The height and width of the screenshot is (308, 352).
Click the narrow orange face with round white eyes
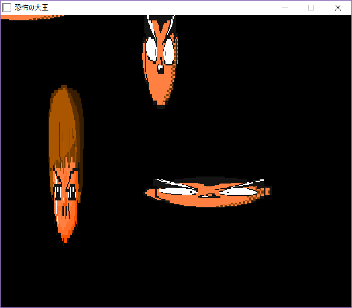(160, 62)
